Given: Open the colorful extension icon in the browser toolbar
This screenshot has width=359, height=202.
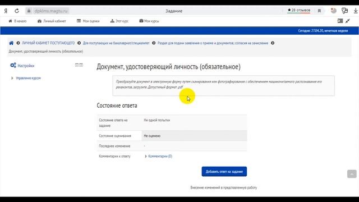Looking at the screenshot, I should 334,11.
